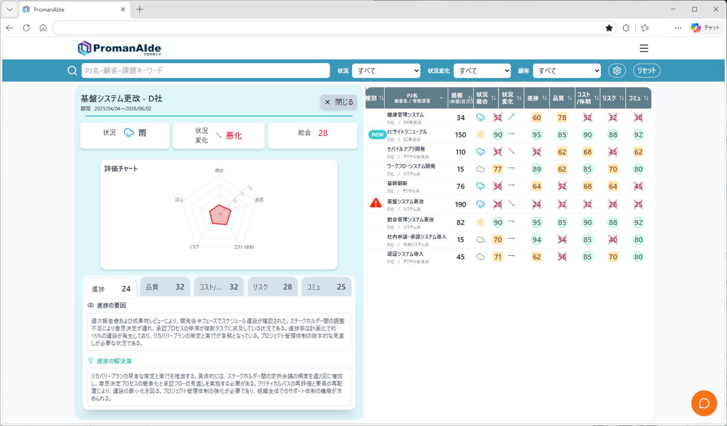Screen dimensions: 727x426
Task: Open the Copilot チャット button
Action: point(705,28)
